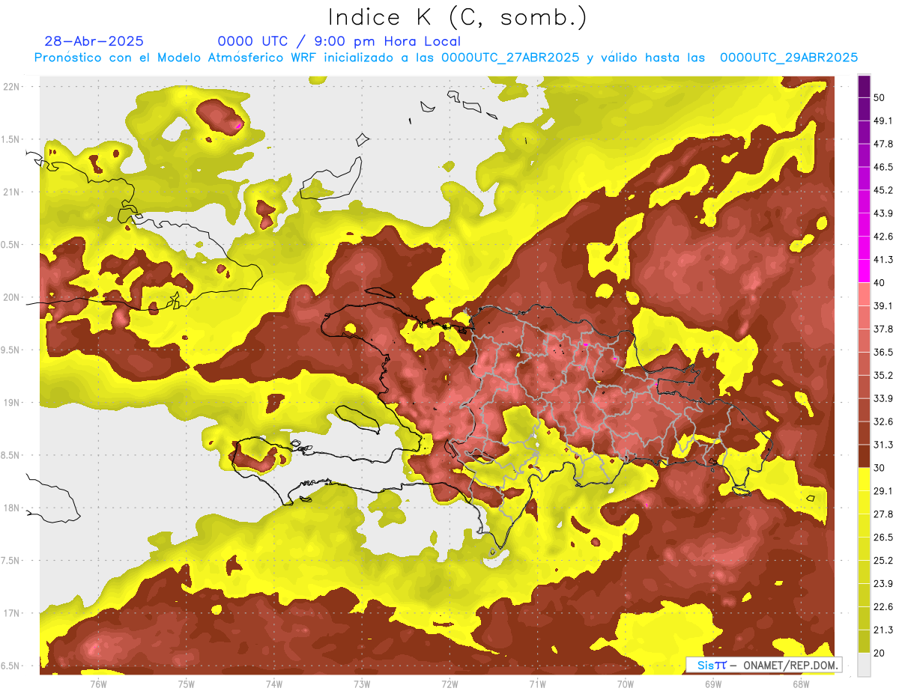Click the '75W' longitude label
This screenshot has height=694, width=899.
tap(187, 684)
